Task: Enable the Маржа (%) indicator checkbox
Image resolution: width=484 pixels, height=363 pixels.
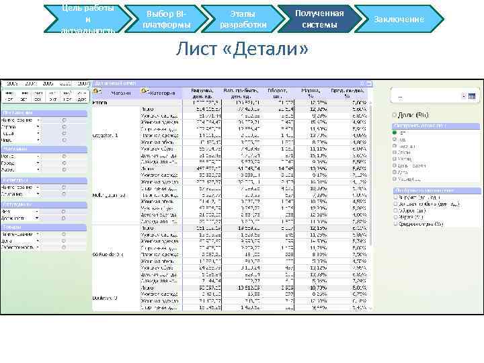Action: point(395,217)
